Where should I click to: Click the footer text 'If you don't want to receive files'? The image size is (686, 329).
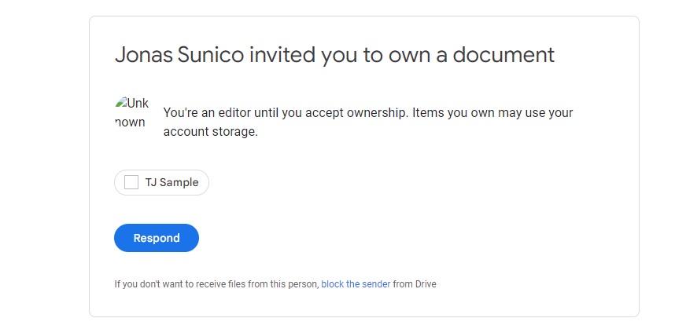[180, 284]
